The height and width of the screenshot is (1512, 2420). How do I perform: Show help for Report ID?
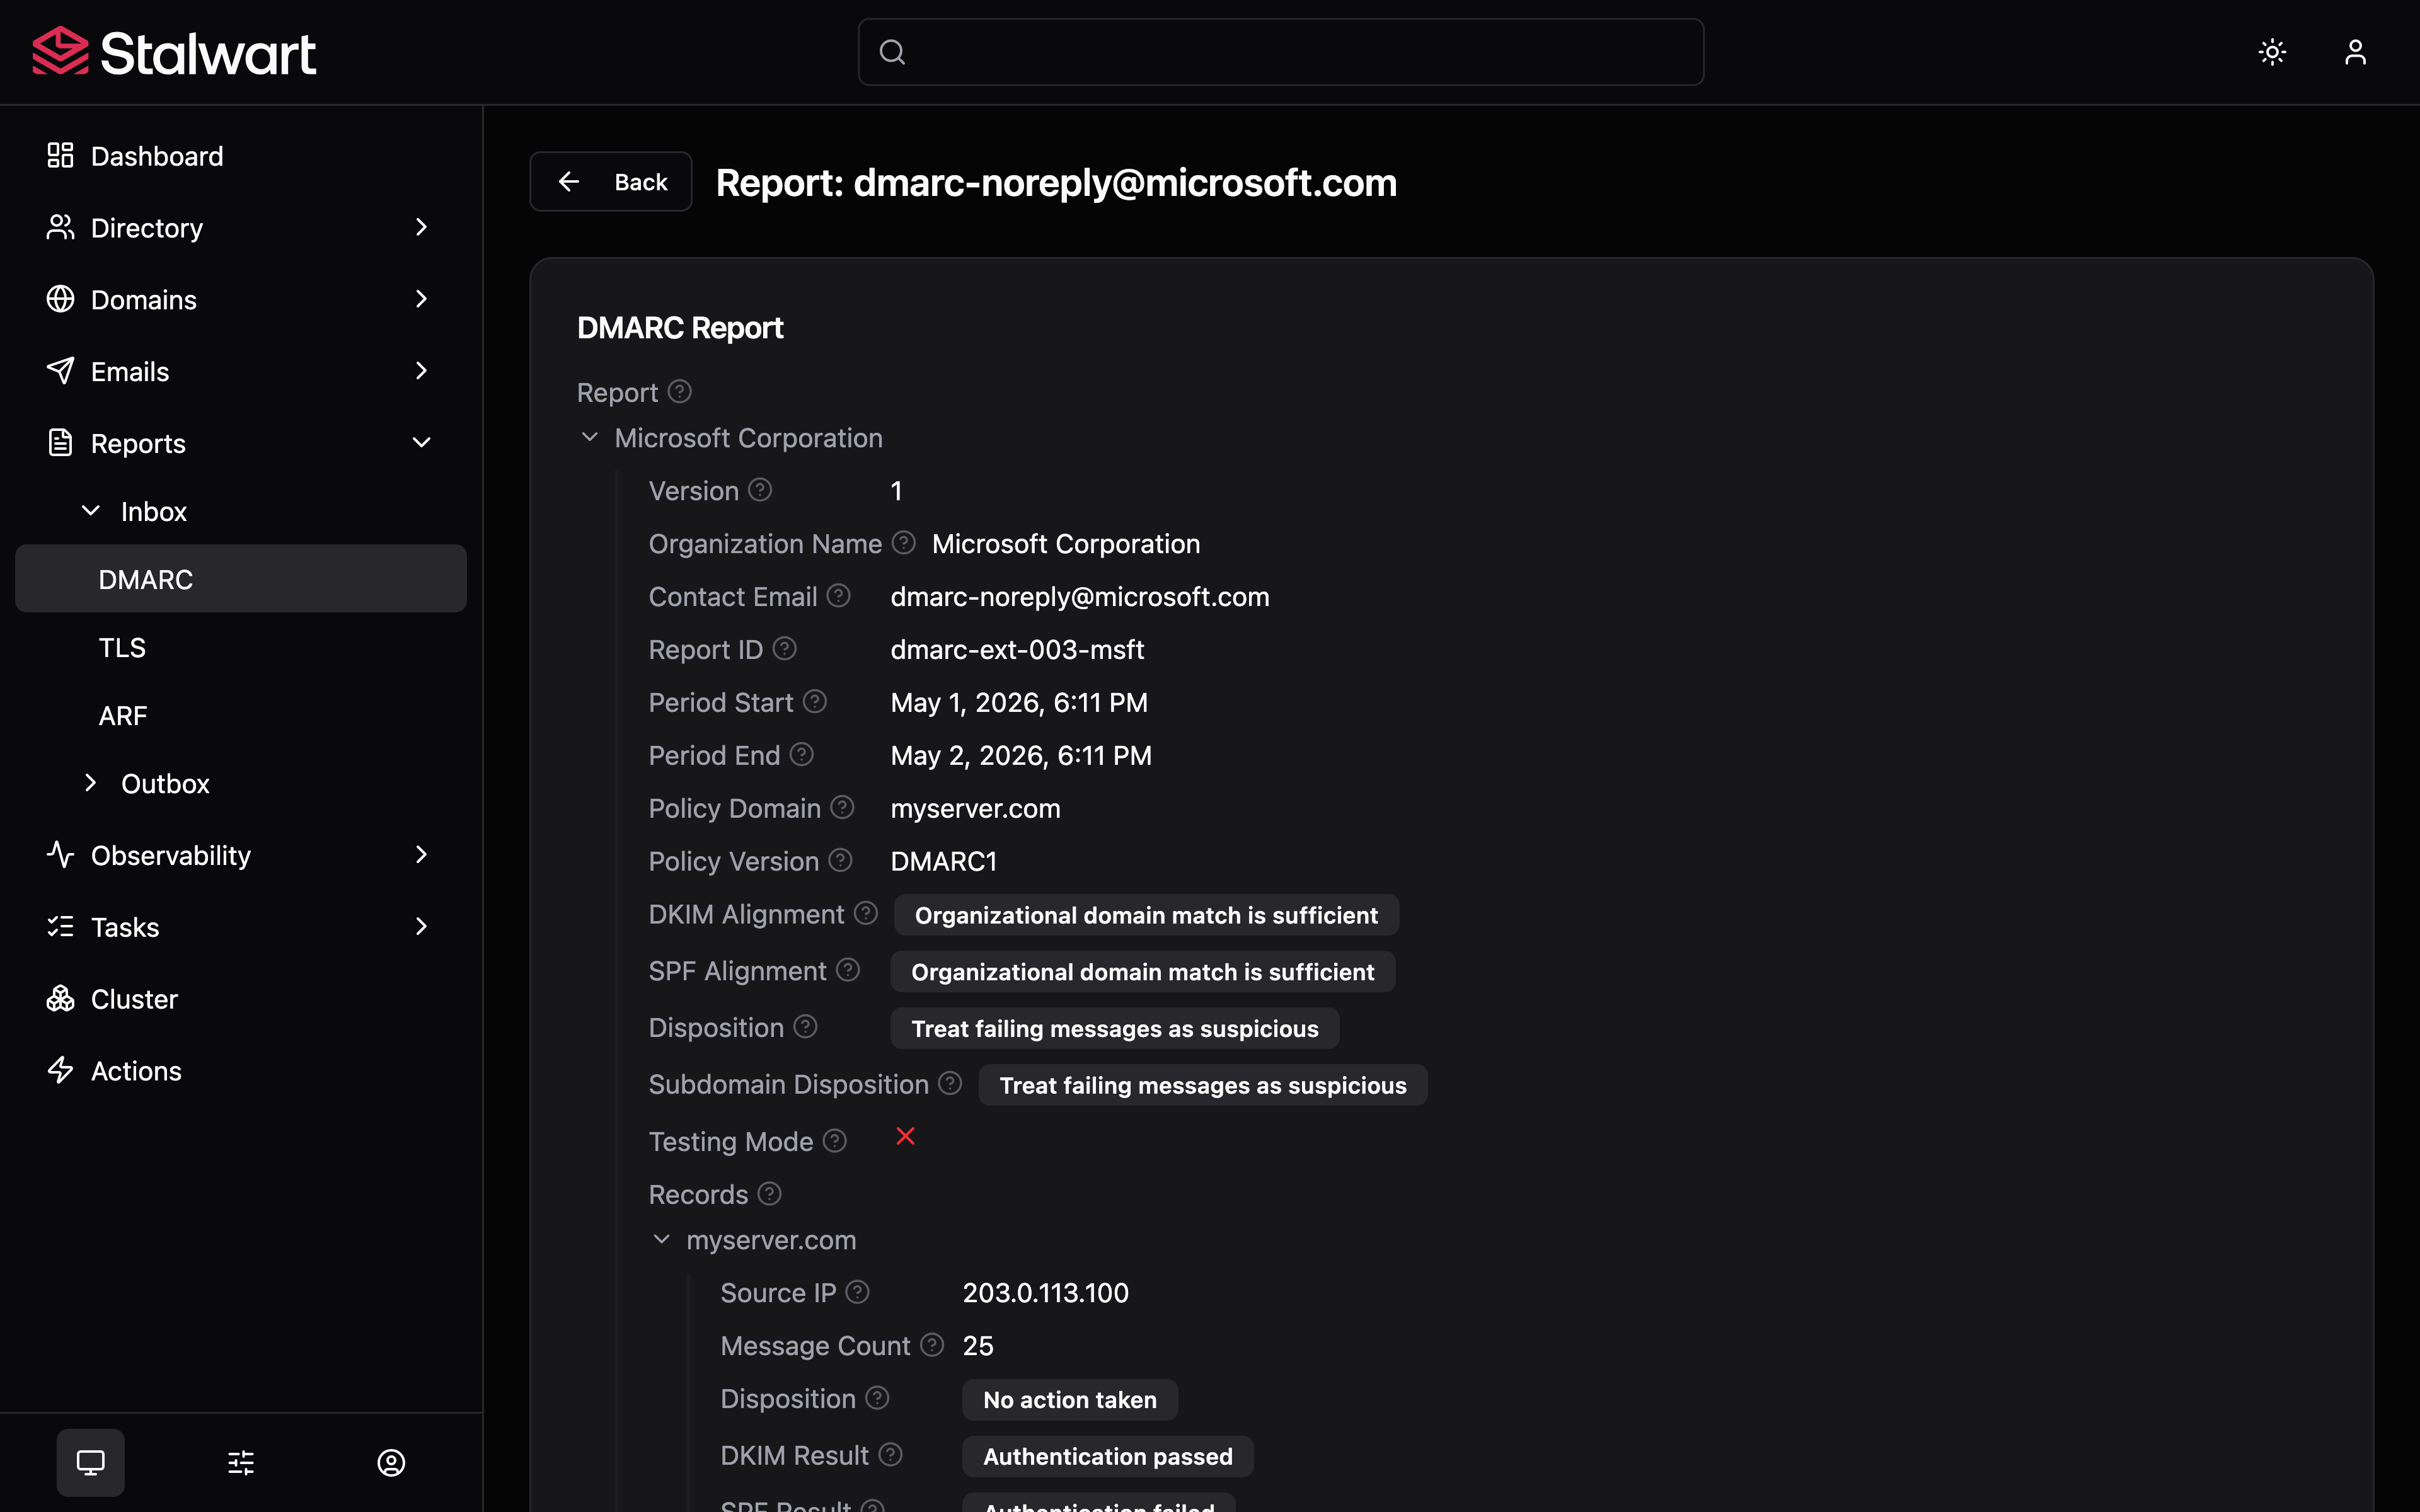pyautogui.click(x=785, y=649)
